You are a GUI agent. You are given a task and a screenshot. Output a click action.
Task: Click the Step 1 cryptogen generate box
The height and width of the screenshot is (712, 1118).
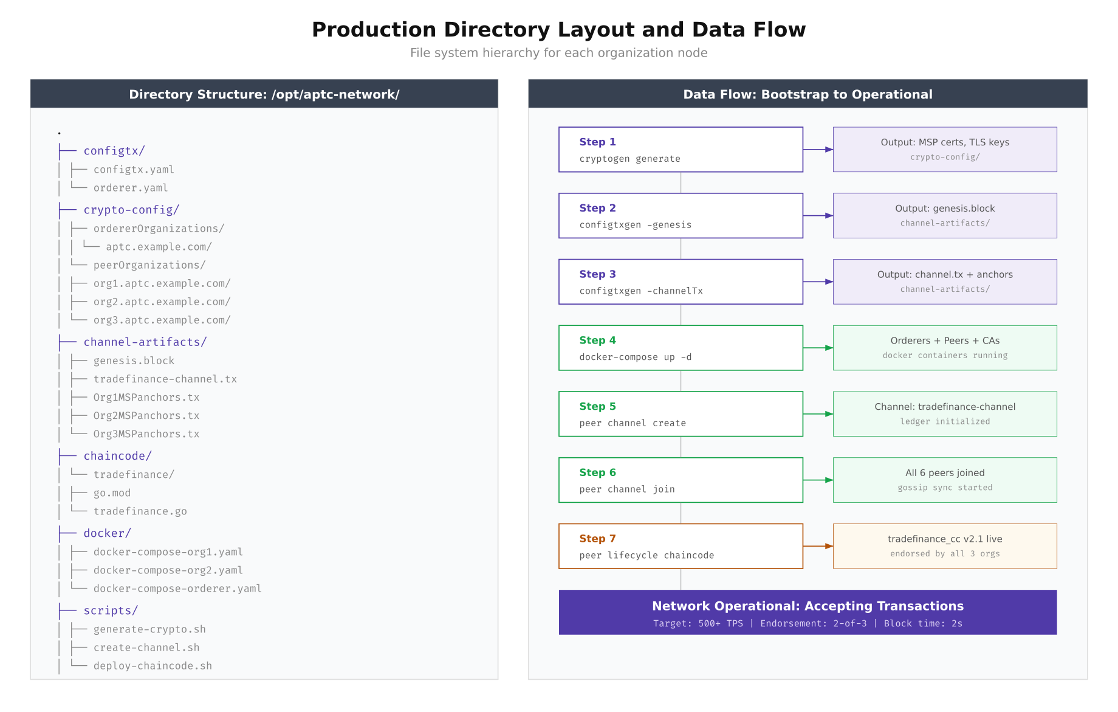[680, 150]
